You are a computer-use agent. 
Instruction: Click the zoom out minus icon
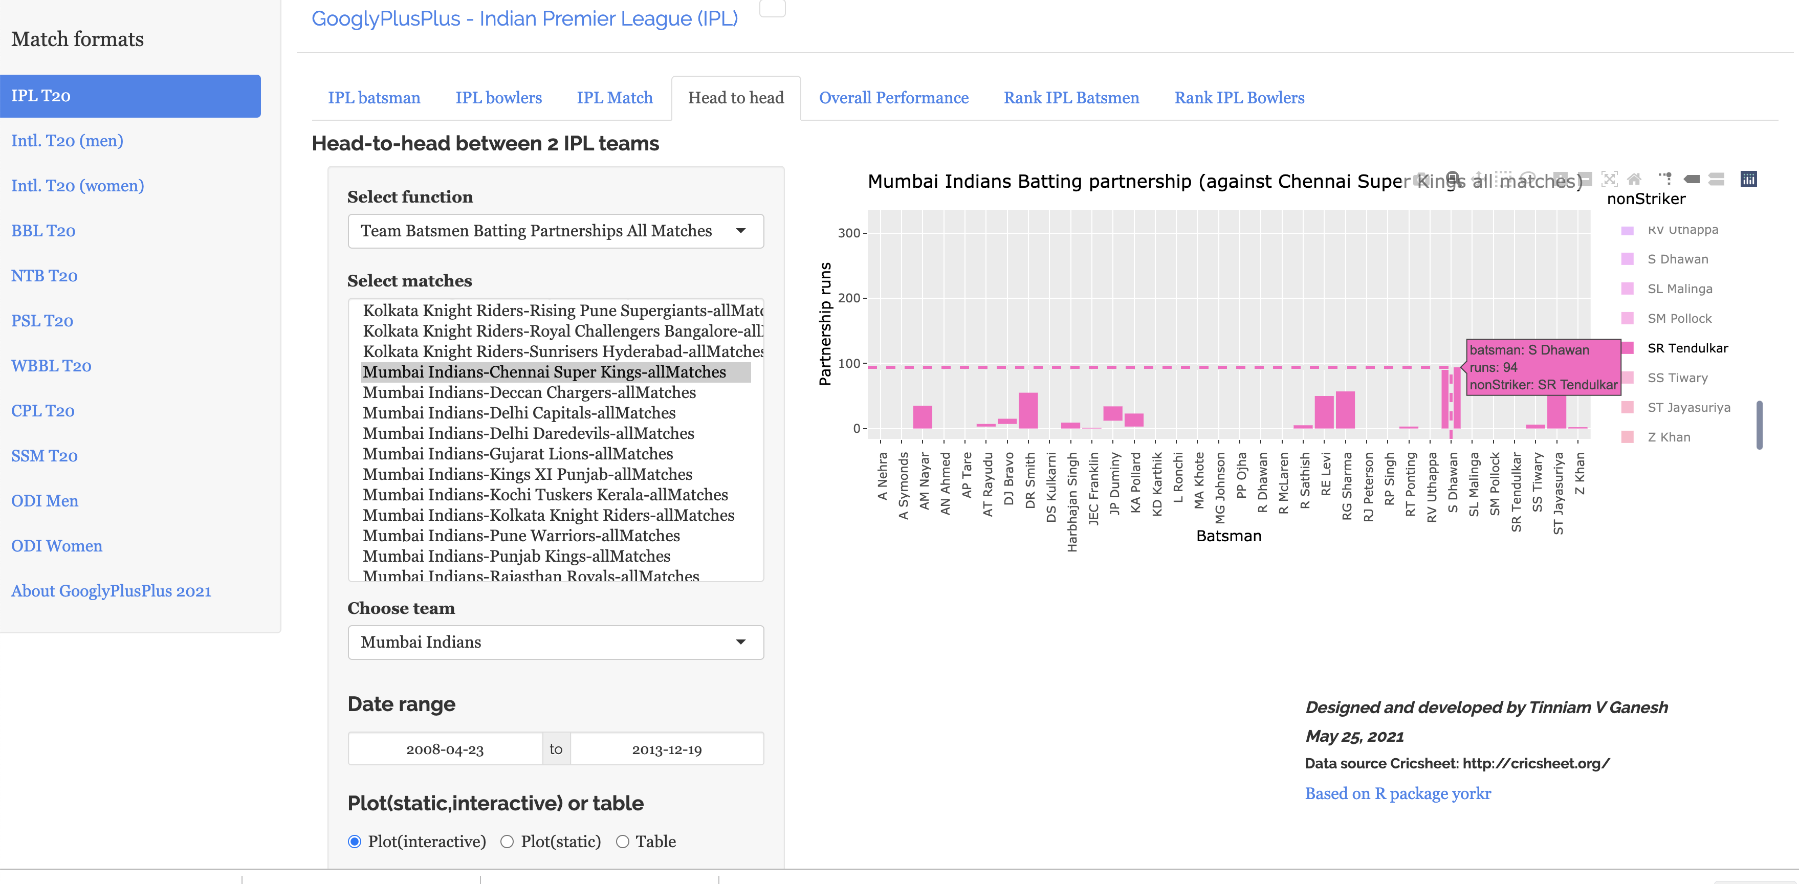coord(1585,180)
